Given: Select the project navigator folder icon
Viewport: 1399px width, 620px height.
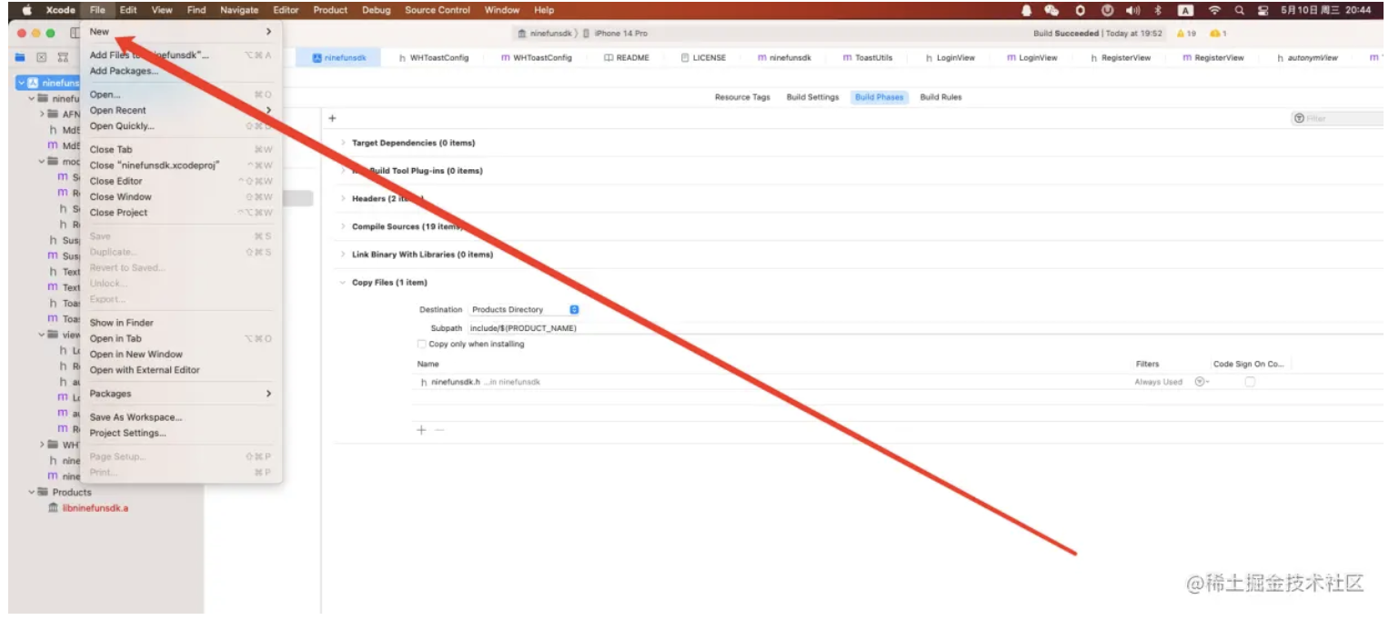Looking at the screenshot, I should click(x=20, y=57).
